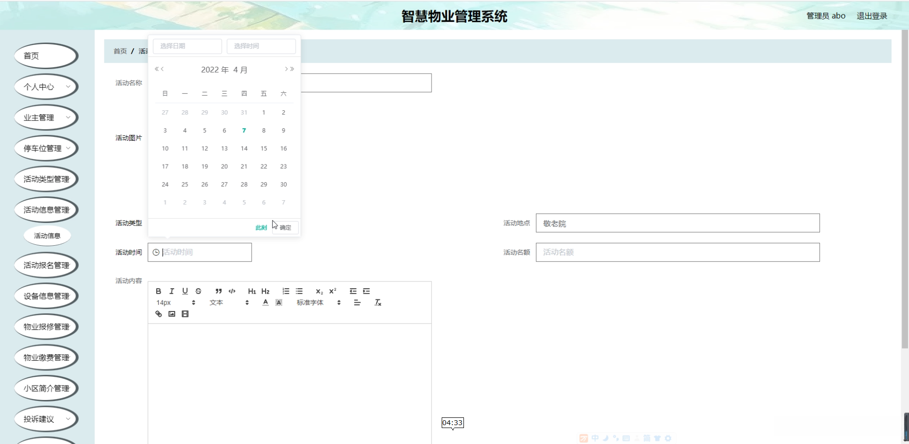
Task: Click the 确定 button in date picker
Action: (x=285, y=228)
